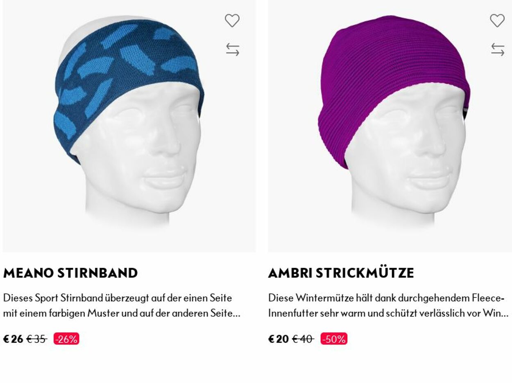Screen dimensions: 512x383
Task: Favorite the Ambri Strickmütze via heart icon
Action: 497,20
